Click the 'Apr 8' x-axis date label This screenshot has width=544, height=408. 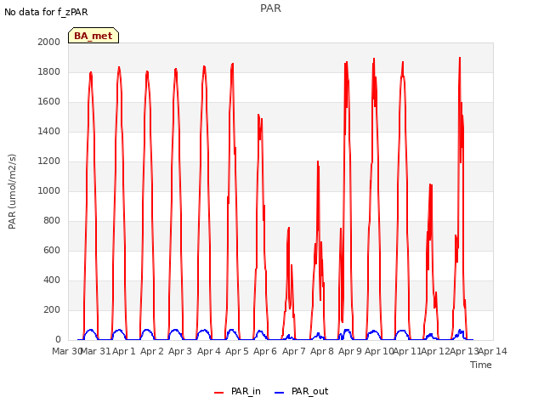[322, 351]
